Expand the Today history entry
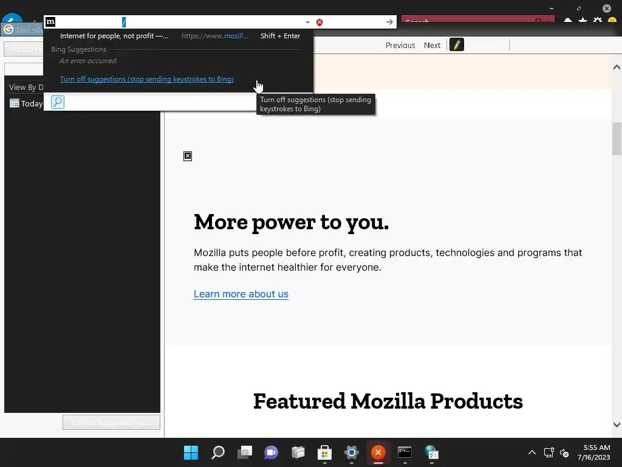This screenshot has height=467, width=622. (x=26, y=103)
